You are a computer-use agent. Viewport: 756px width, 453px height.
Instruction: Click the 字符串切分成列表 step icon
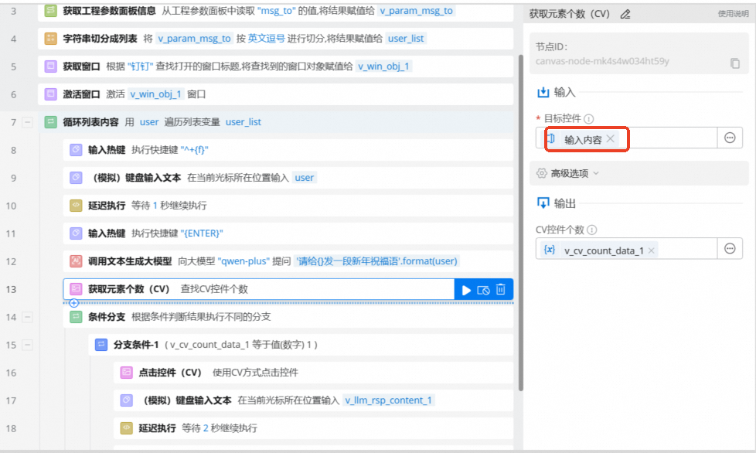[50, 39]
